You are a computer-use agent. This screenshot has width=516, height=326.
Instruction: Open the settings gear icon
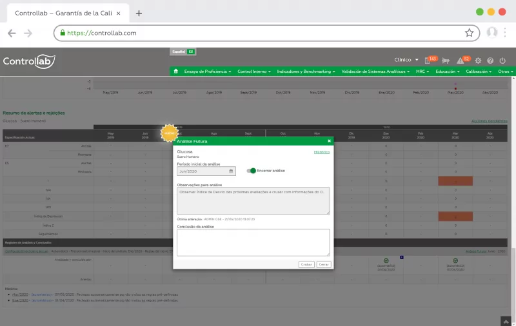(478, 61)
